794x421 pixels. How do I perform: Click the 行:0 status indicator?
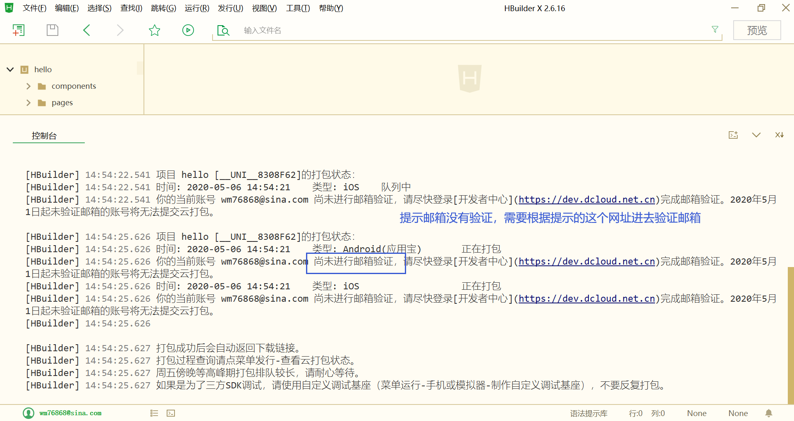point(636,413)
